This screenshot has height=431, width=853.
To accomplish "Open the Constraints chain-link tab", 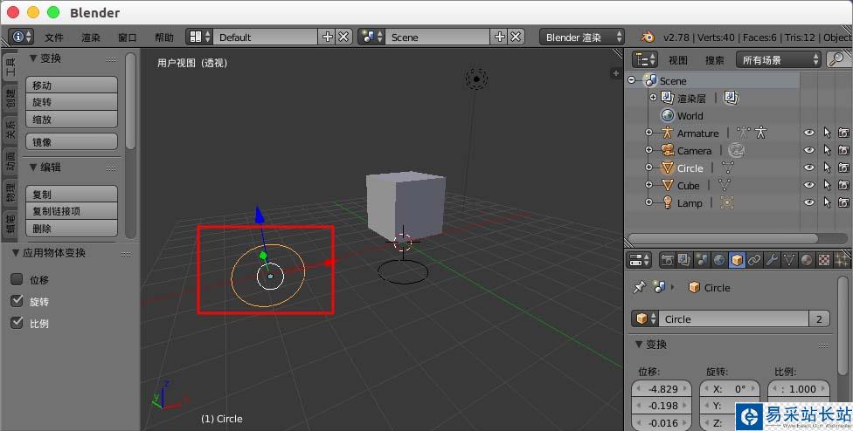I will point(754,260).
